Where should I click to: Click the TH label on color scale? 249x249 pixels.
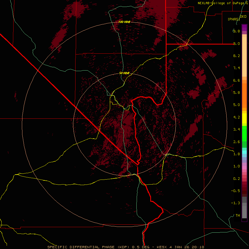[238, 215]
